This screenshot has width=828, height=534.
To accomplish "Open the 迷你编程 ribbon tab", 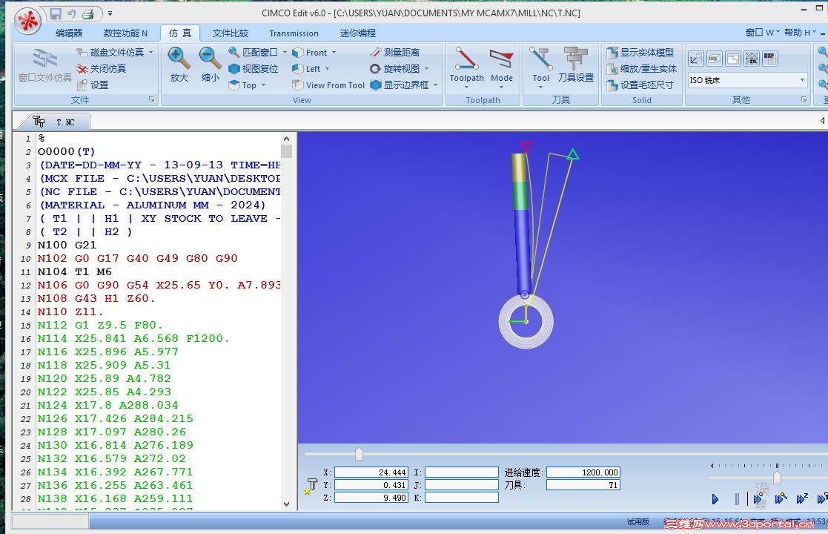I will 357,33.
